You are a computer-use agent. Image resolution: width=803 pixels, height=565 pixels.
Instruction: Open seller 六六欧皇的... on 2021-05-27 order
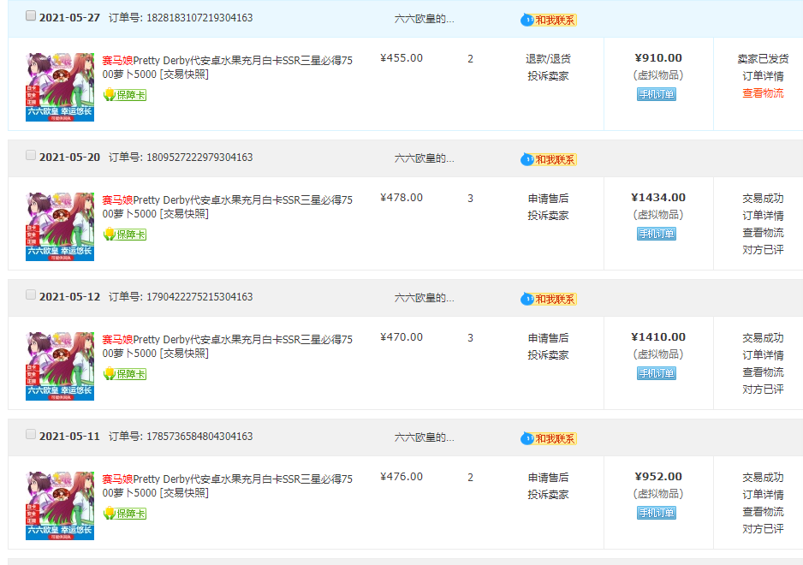tap(424, 19)
